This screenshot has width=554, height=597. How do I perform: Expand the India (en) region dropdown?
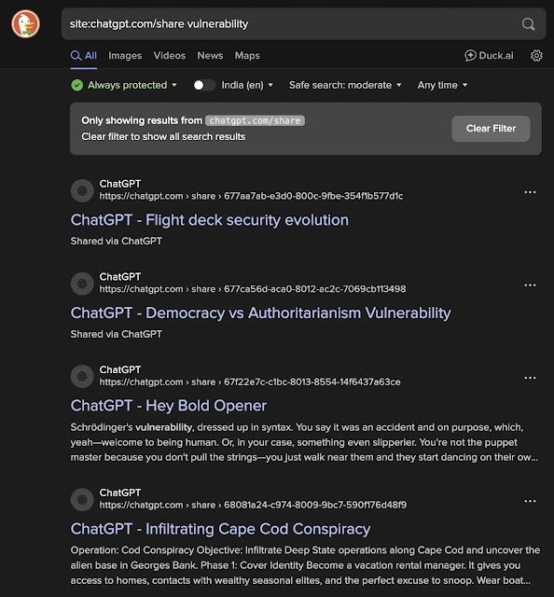tap(247, 85)
